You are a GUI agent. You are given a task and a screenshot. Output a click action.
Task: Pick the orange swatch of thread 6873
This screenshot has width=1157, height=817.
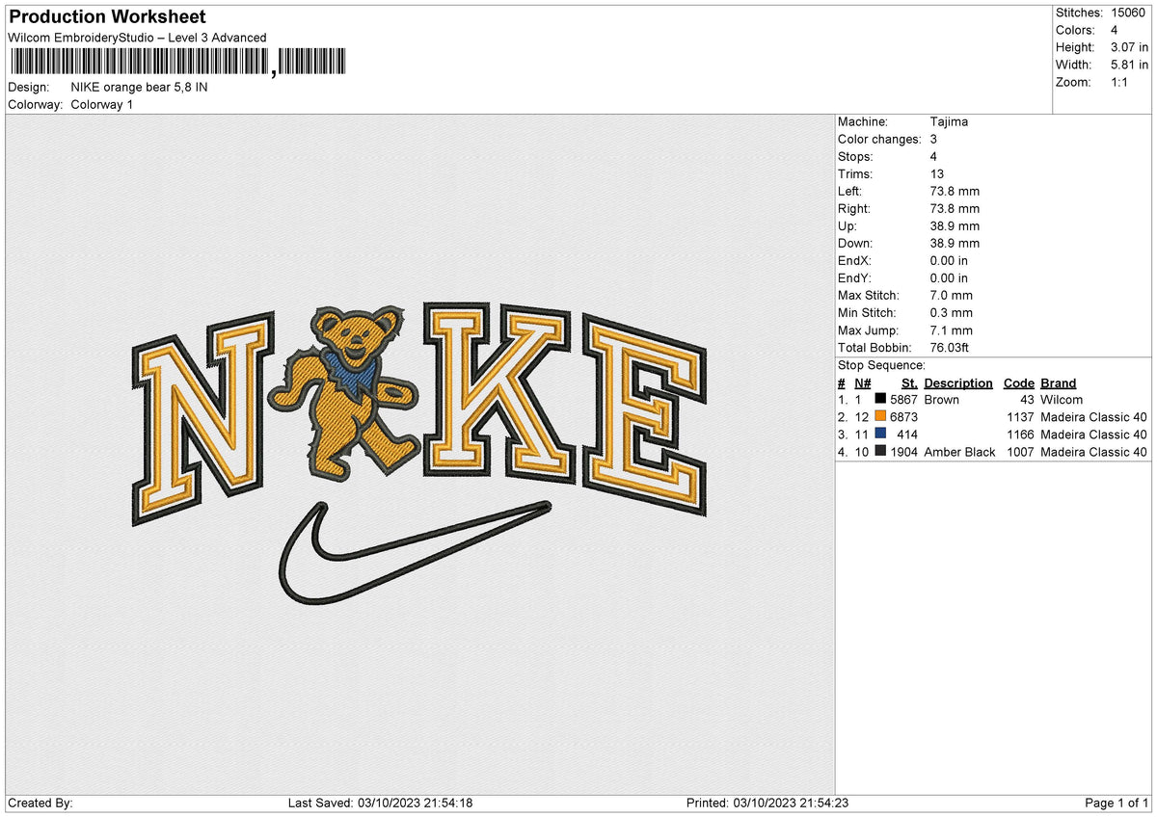[x=880, y=417]
